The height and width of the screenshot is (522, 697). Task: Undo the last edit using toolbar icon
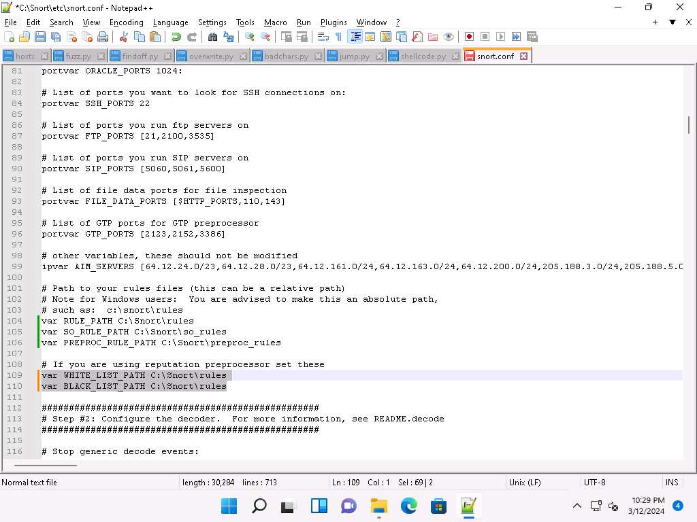tap(176, 37)
